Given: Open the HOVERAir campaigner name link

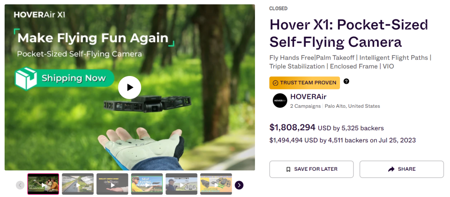Looking at the screenshot, I should pos(308,97).
